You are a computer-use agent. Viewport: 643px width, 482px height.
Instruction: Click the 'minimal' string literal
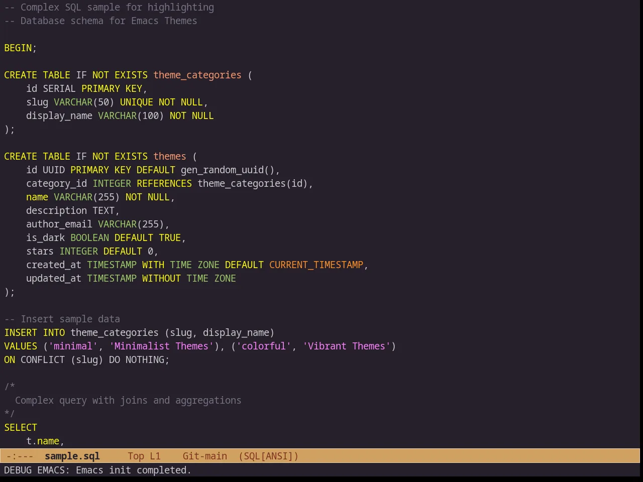click(x=73, y=346)
